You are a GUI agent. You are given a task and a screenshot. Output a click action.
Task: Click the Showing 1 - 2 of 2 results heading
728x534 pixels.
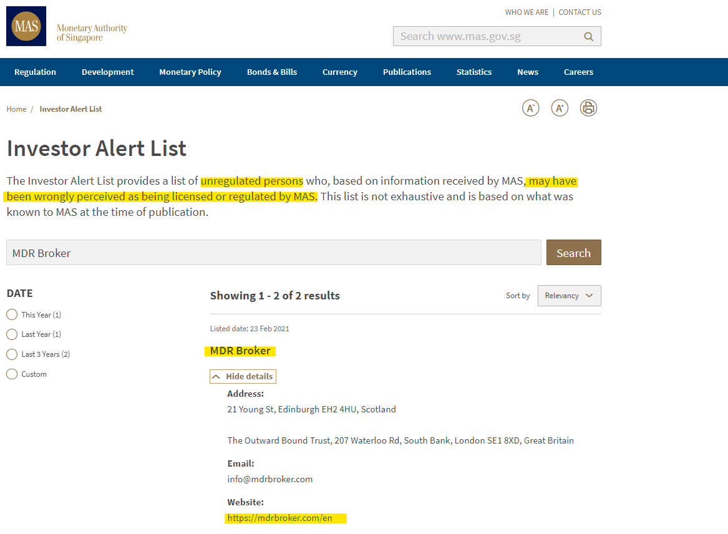275,296
